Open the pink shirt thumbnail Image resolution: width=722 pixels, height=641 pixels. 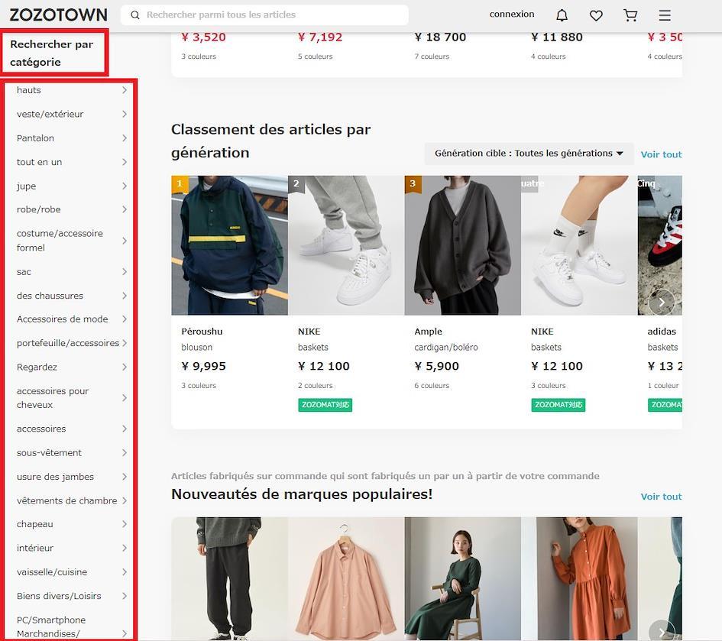346,579
